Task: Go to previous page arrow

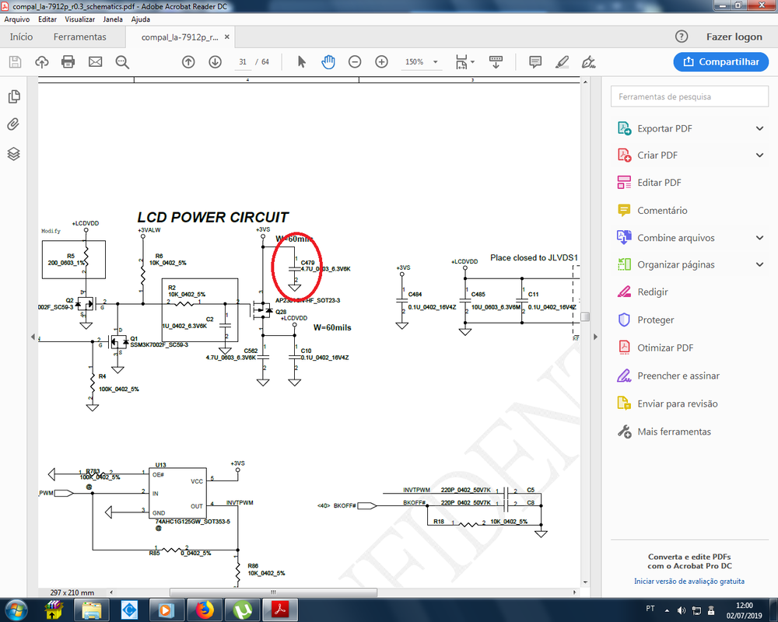Action: (188, 62)
